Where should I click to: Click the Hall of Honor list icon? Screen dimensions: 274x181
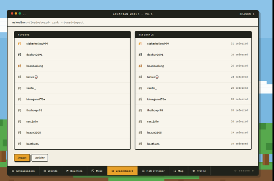tap(143, 171)
